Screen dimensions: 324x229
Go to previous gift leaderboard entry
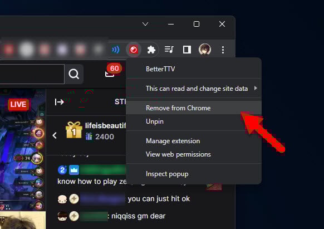point(55,135)
